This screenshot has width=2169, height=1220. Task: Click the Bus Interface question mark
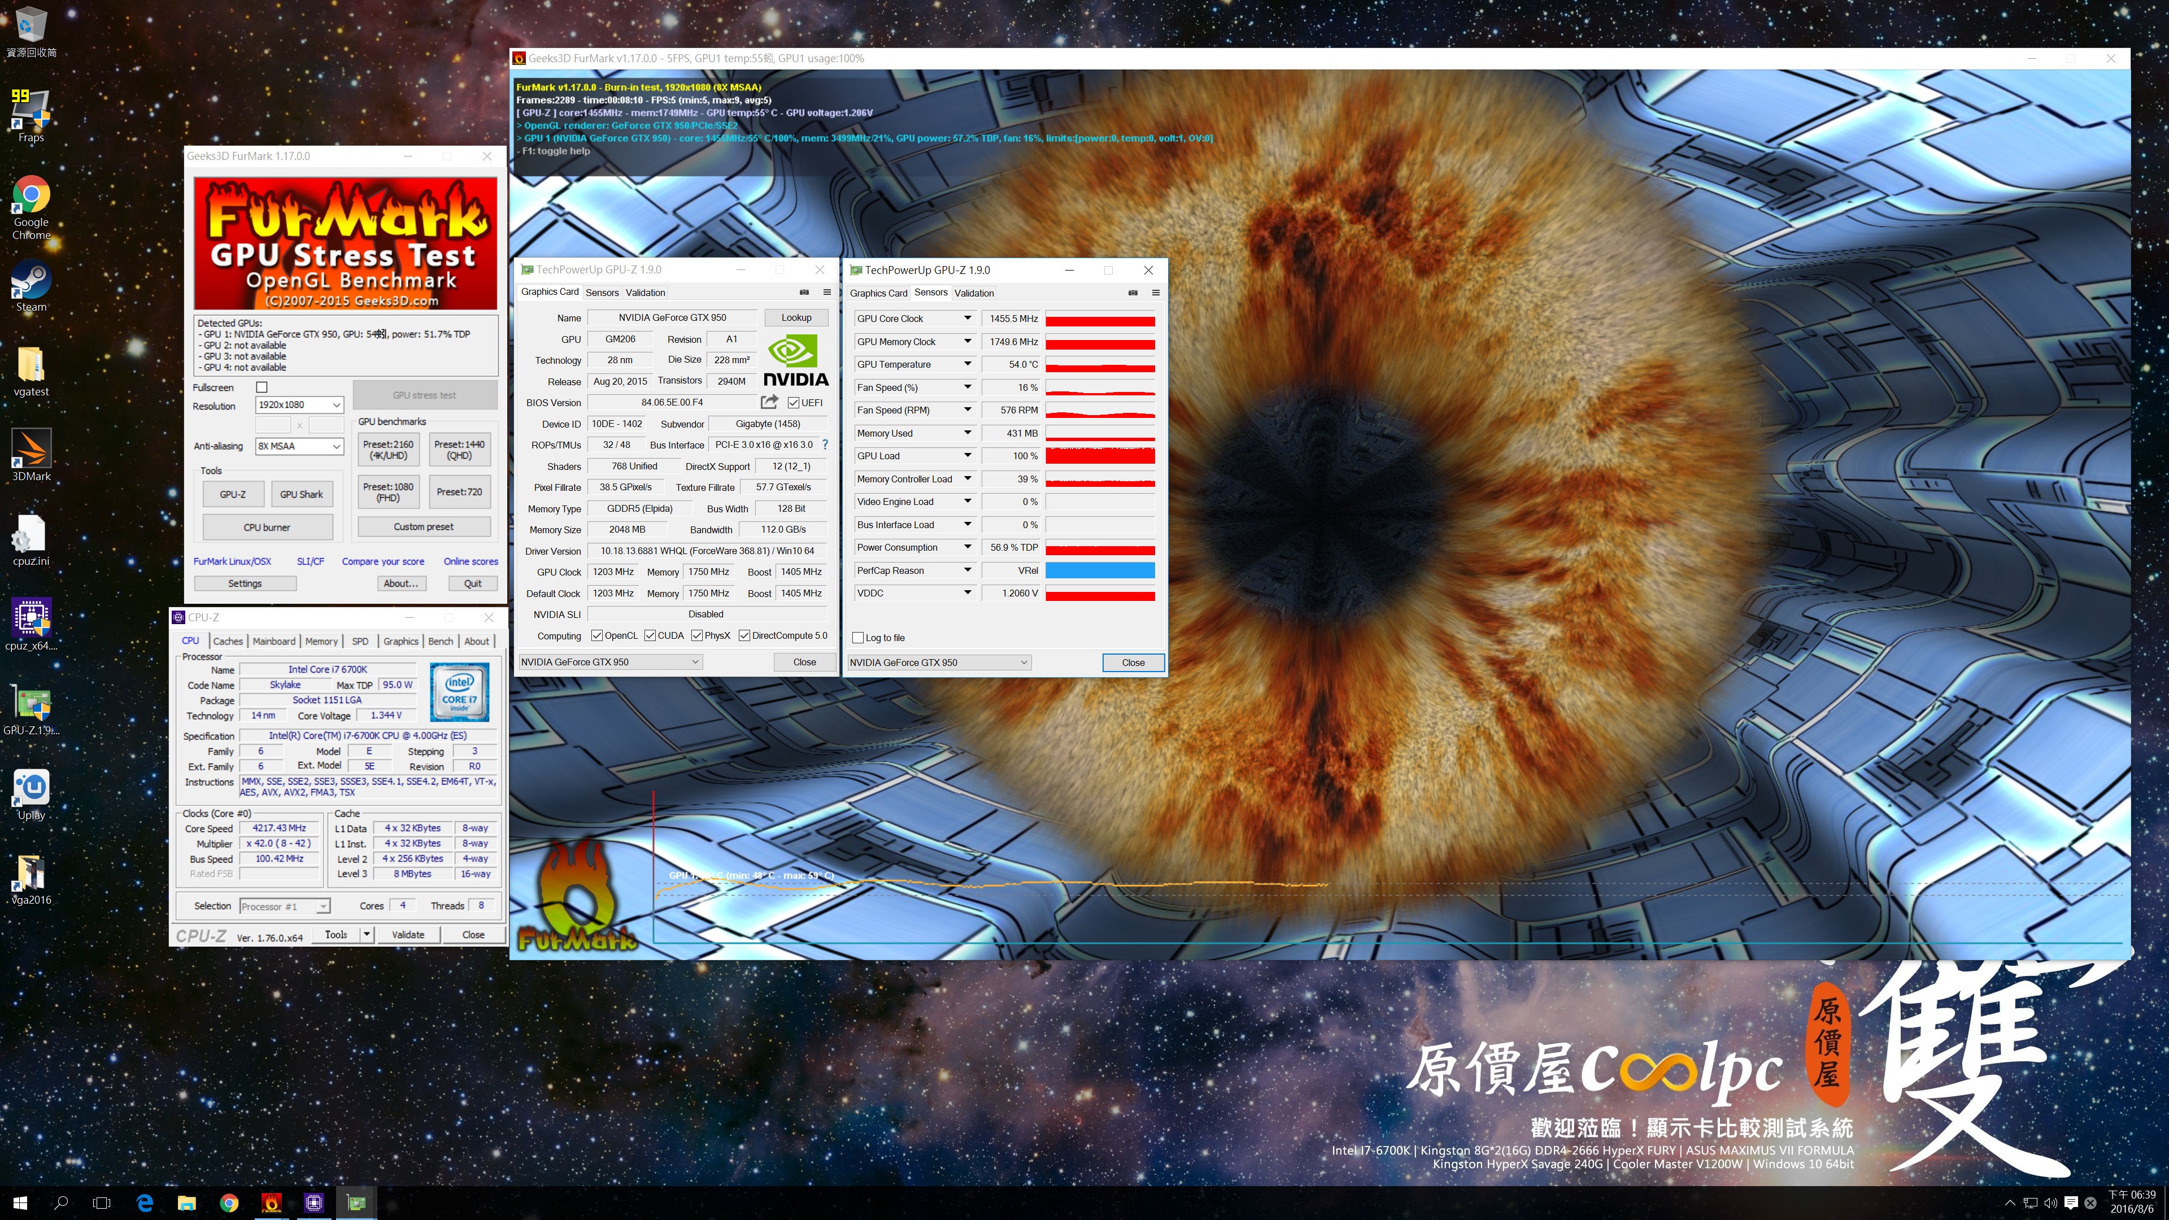(825, 445)
